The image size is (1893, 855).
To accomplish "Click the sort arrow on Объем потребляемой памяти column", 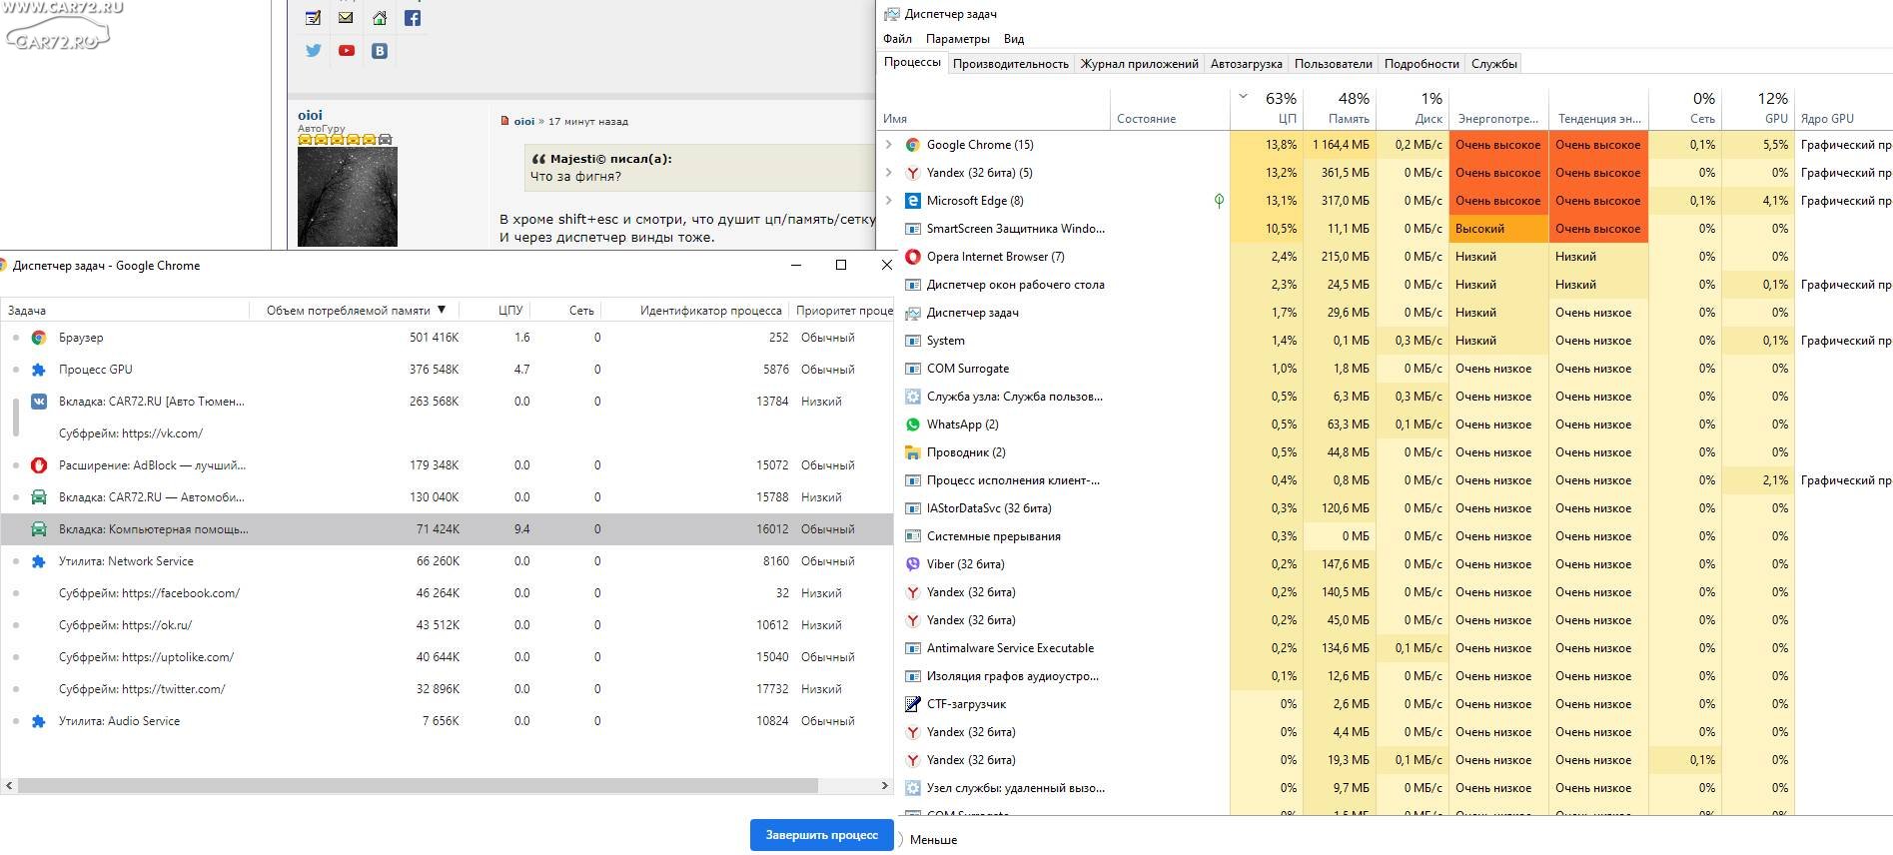I will click(442, 310).
